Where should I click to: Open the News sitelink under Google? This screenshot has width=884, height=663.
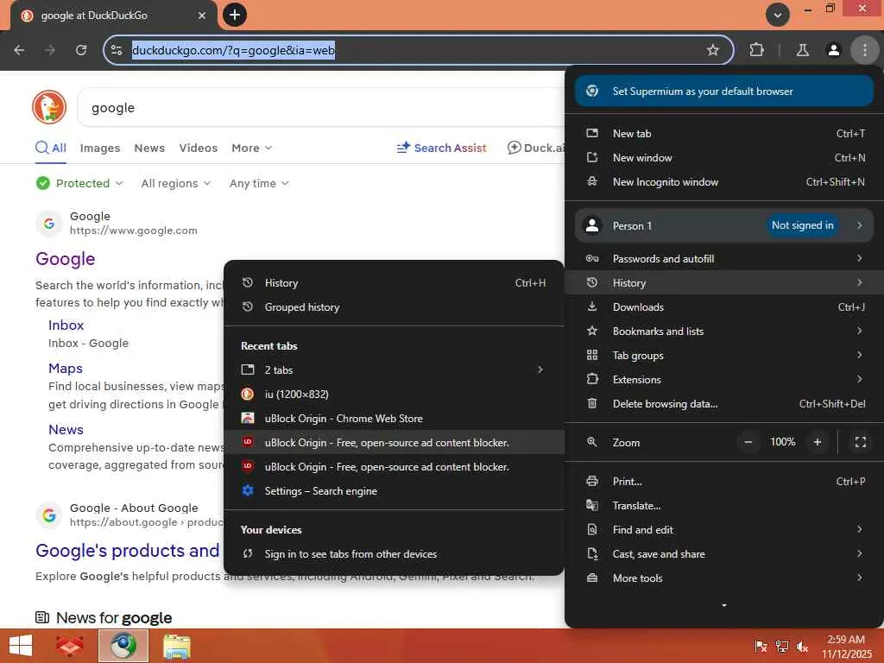click(x=66, y=430)
